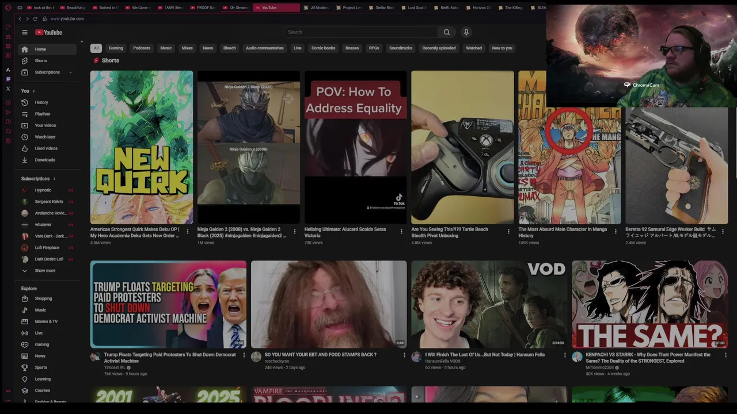Screen dimensions: 737x414
Task: Switch to the 'PROOF' browser tab
Action: click(x=203, y=7)
